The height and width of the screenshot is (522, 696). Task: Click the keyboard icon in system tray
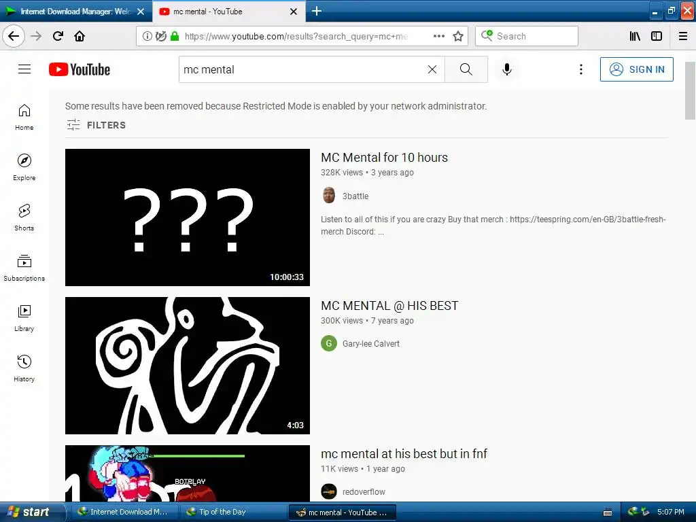(x=608, y=512)
